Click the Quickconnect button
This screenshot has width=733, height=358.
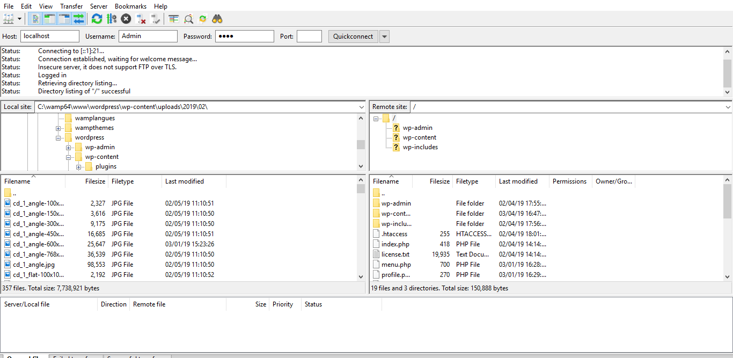(x=353, y=36)
